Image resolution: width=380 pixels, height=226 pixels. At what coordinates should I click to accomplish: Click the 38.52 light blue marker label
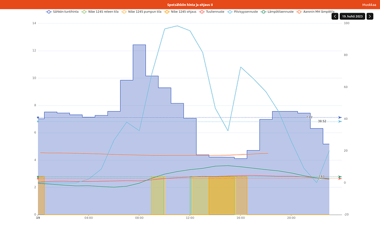(322, 121)
